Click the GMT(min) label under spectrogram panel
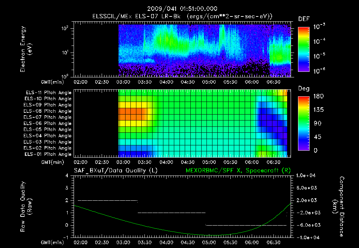This screenshot has height=248, width=359. (53, 82)
